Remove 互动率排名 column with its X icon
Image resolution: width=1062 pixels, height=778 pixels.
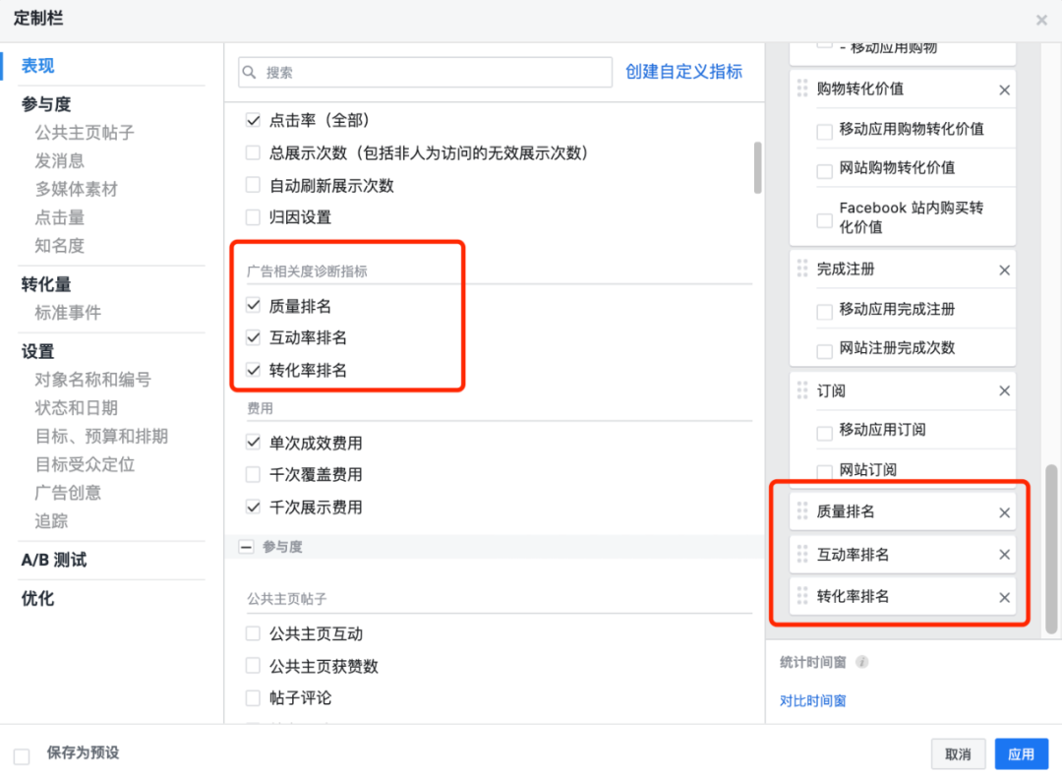1004,555
